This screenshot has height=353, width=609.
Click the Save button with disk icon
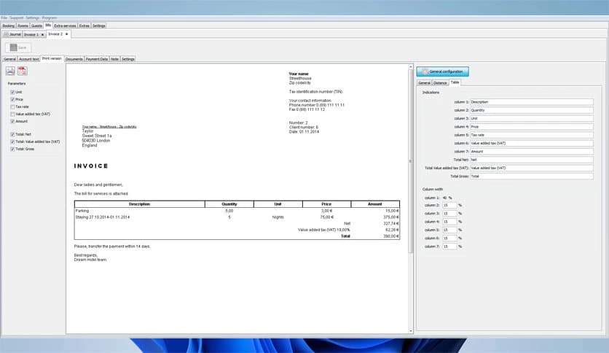(17, 47)
